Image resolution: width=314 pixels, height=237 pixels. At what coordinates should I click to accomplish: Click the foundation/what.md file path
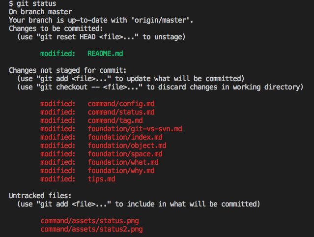tap(123, 162)
